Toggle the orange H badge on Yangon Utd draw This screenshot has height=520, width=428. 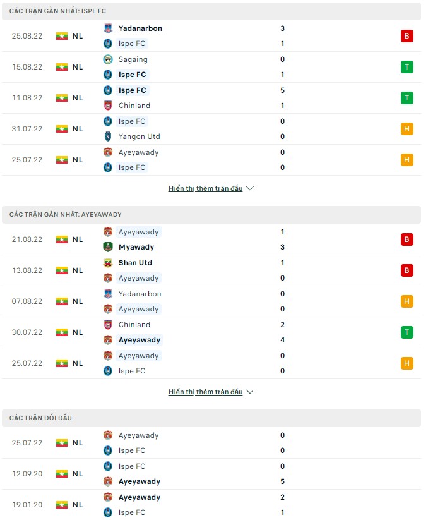(407, 129)
